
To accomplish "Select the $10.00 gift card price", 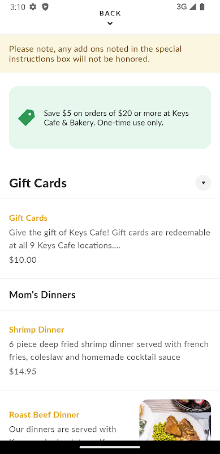I will click(x=23, y=260).
